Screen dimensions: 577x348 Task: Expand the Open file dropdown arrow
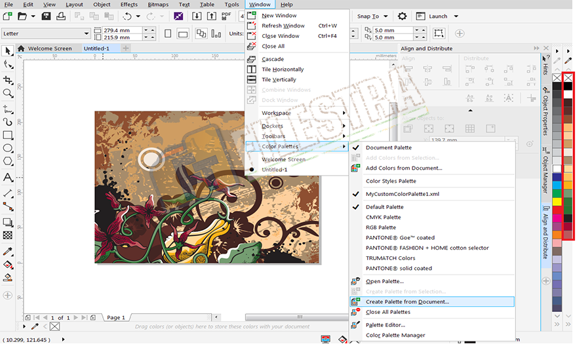pyautogui.click(x=33, y=16)
